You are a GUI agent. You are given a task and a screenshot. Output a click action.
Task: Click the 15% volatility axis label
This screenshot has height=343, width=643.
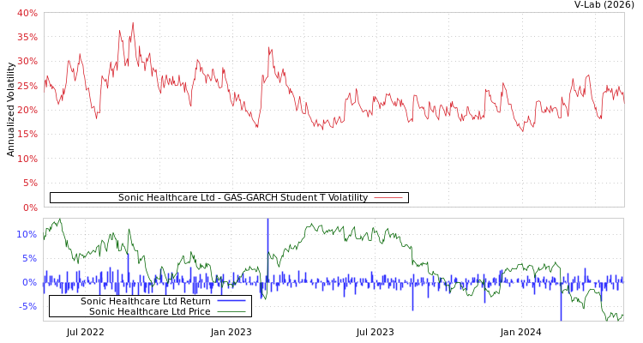27,135
